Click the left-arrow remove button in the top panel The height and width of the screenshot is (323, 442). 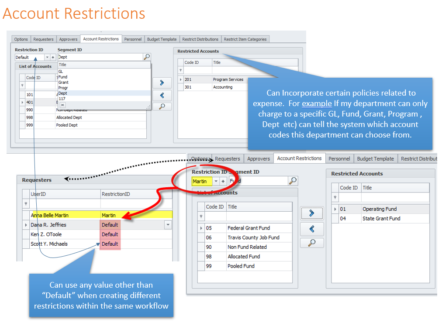(x=162, y=95)
